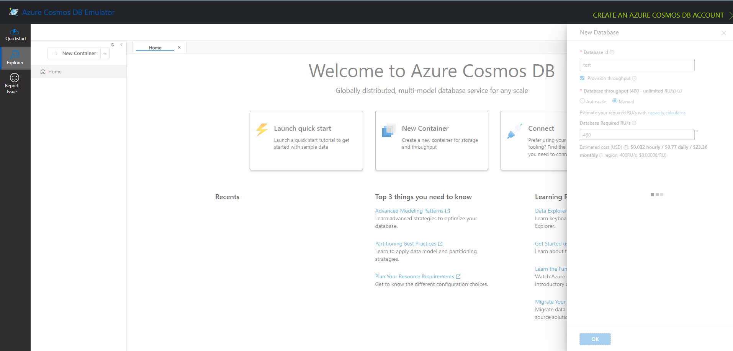This screenshot has height=351, width=733.
Task: Open the capacity calculator link
Action: (666, 113)
